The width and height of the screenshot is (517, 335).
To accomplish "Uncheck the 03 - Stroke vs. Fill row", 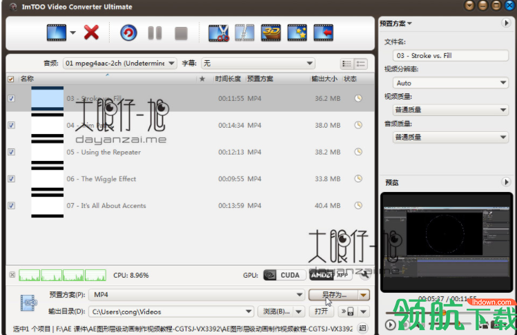I will pyautogui.click(x=11, y=98).
